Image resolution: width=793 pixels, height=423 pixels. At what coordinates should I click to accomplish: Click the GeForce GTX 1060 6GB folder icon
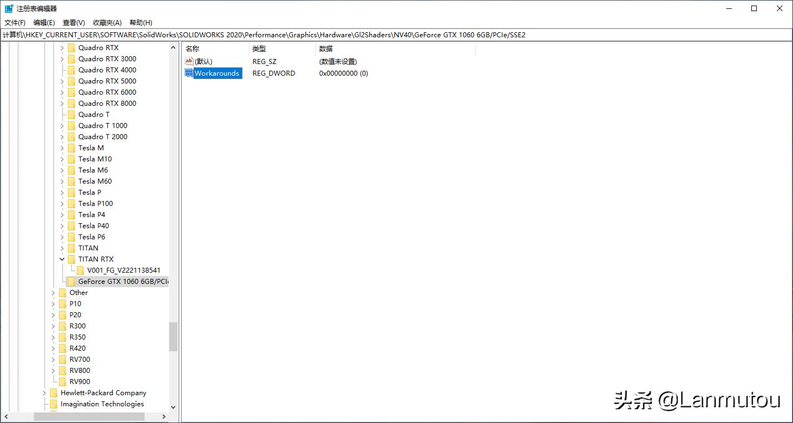71,281
